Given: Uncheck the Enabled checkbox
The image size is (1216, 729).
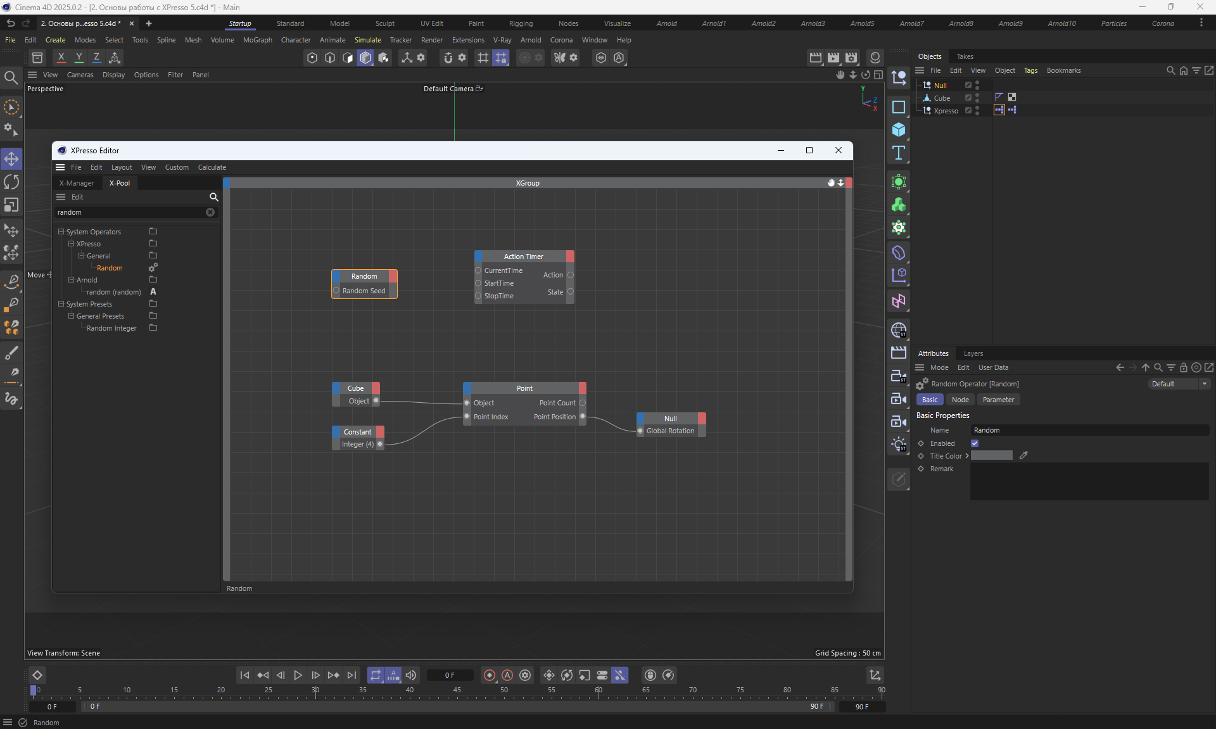Looking at the screenshot, I should (975, 443).
